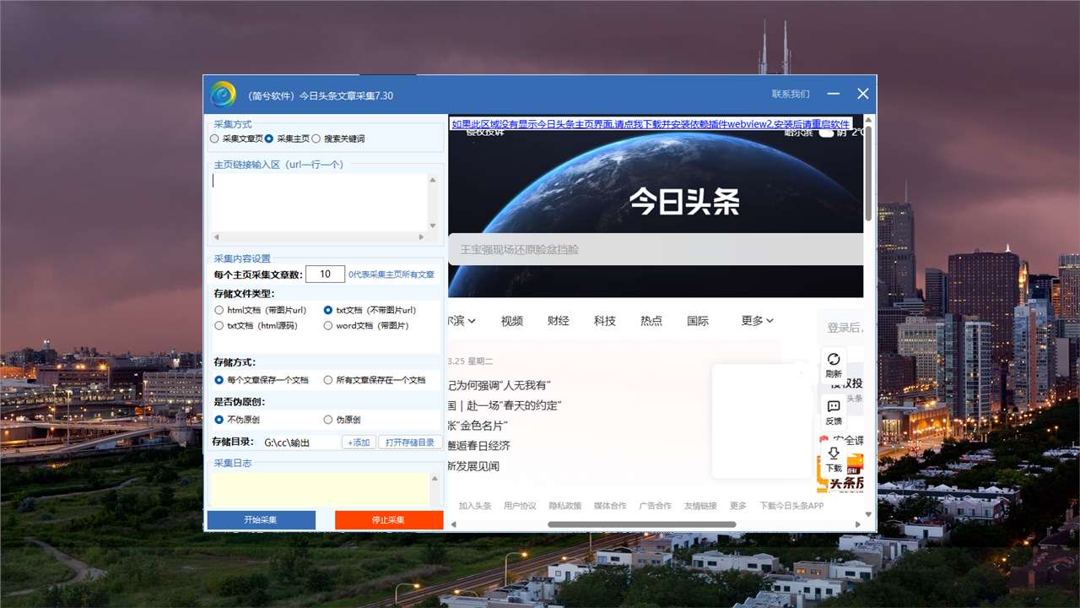Enable the 伪原创 option
Image resolution: width=1080 pixels, height=608 pixels.
pyautogui.click(x=328, y=420)
